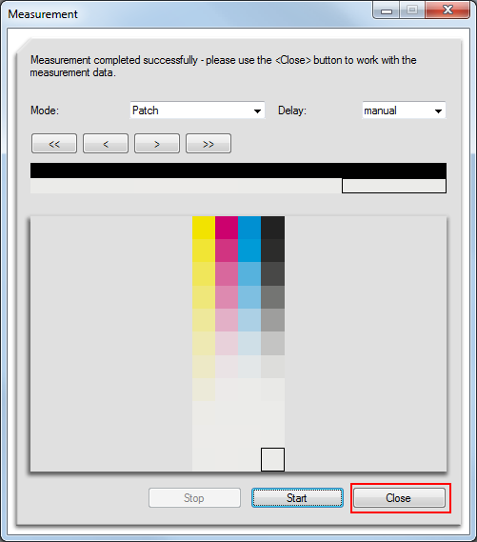Jump to first patch with << button

(54, 144)
